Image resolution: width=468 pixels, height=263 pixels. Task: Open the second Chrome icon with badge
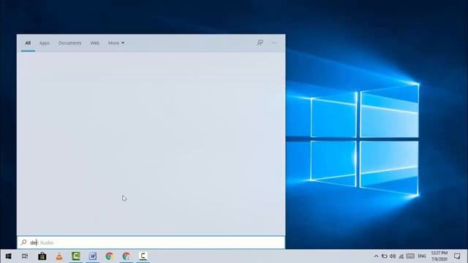127,256
